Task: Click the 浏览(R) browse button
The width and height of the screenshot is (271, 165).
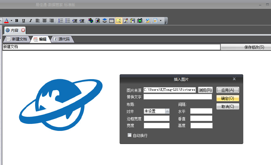Action: point(205,90)
